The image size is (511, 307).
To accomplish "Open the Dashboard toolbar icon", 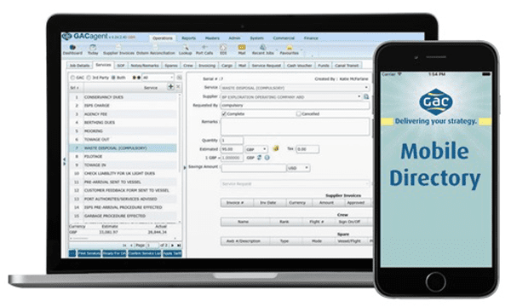I will click(72, 48).
